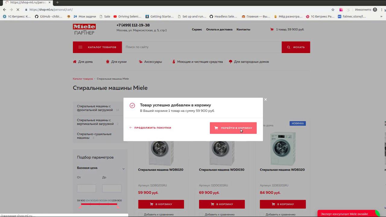386x217 pixels.
Task: Click the WDB320 product image
Action: [283, 149]
